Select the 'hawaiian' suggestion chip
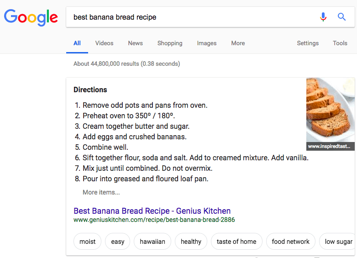This screenshot has height=258, width=357. [x=152, y=242]
